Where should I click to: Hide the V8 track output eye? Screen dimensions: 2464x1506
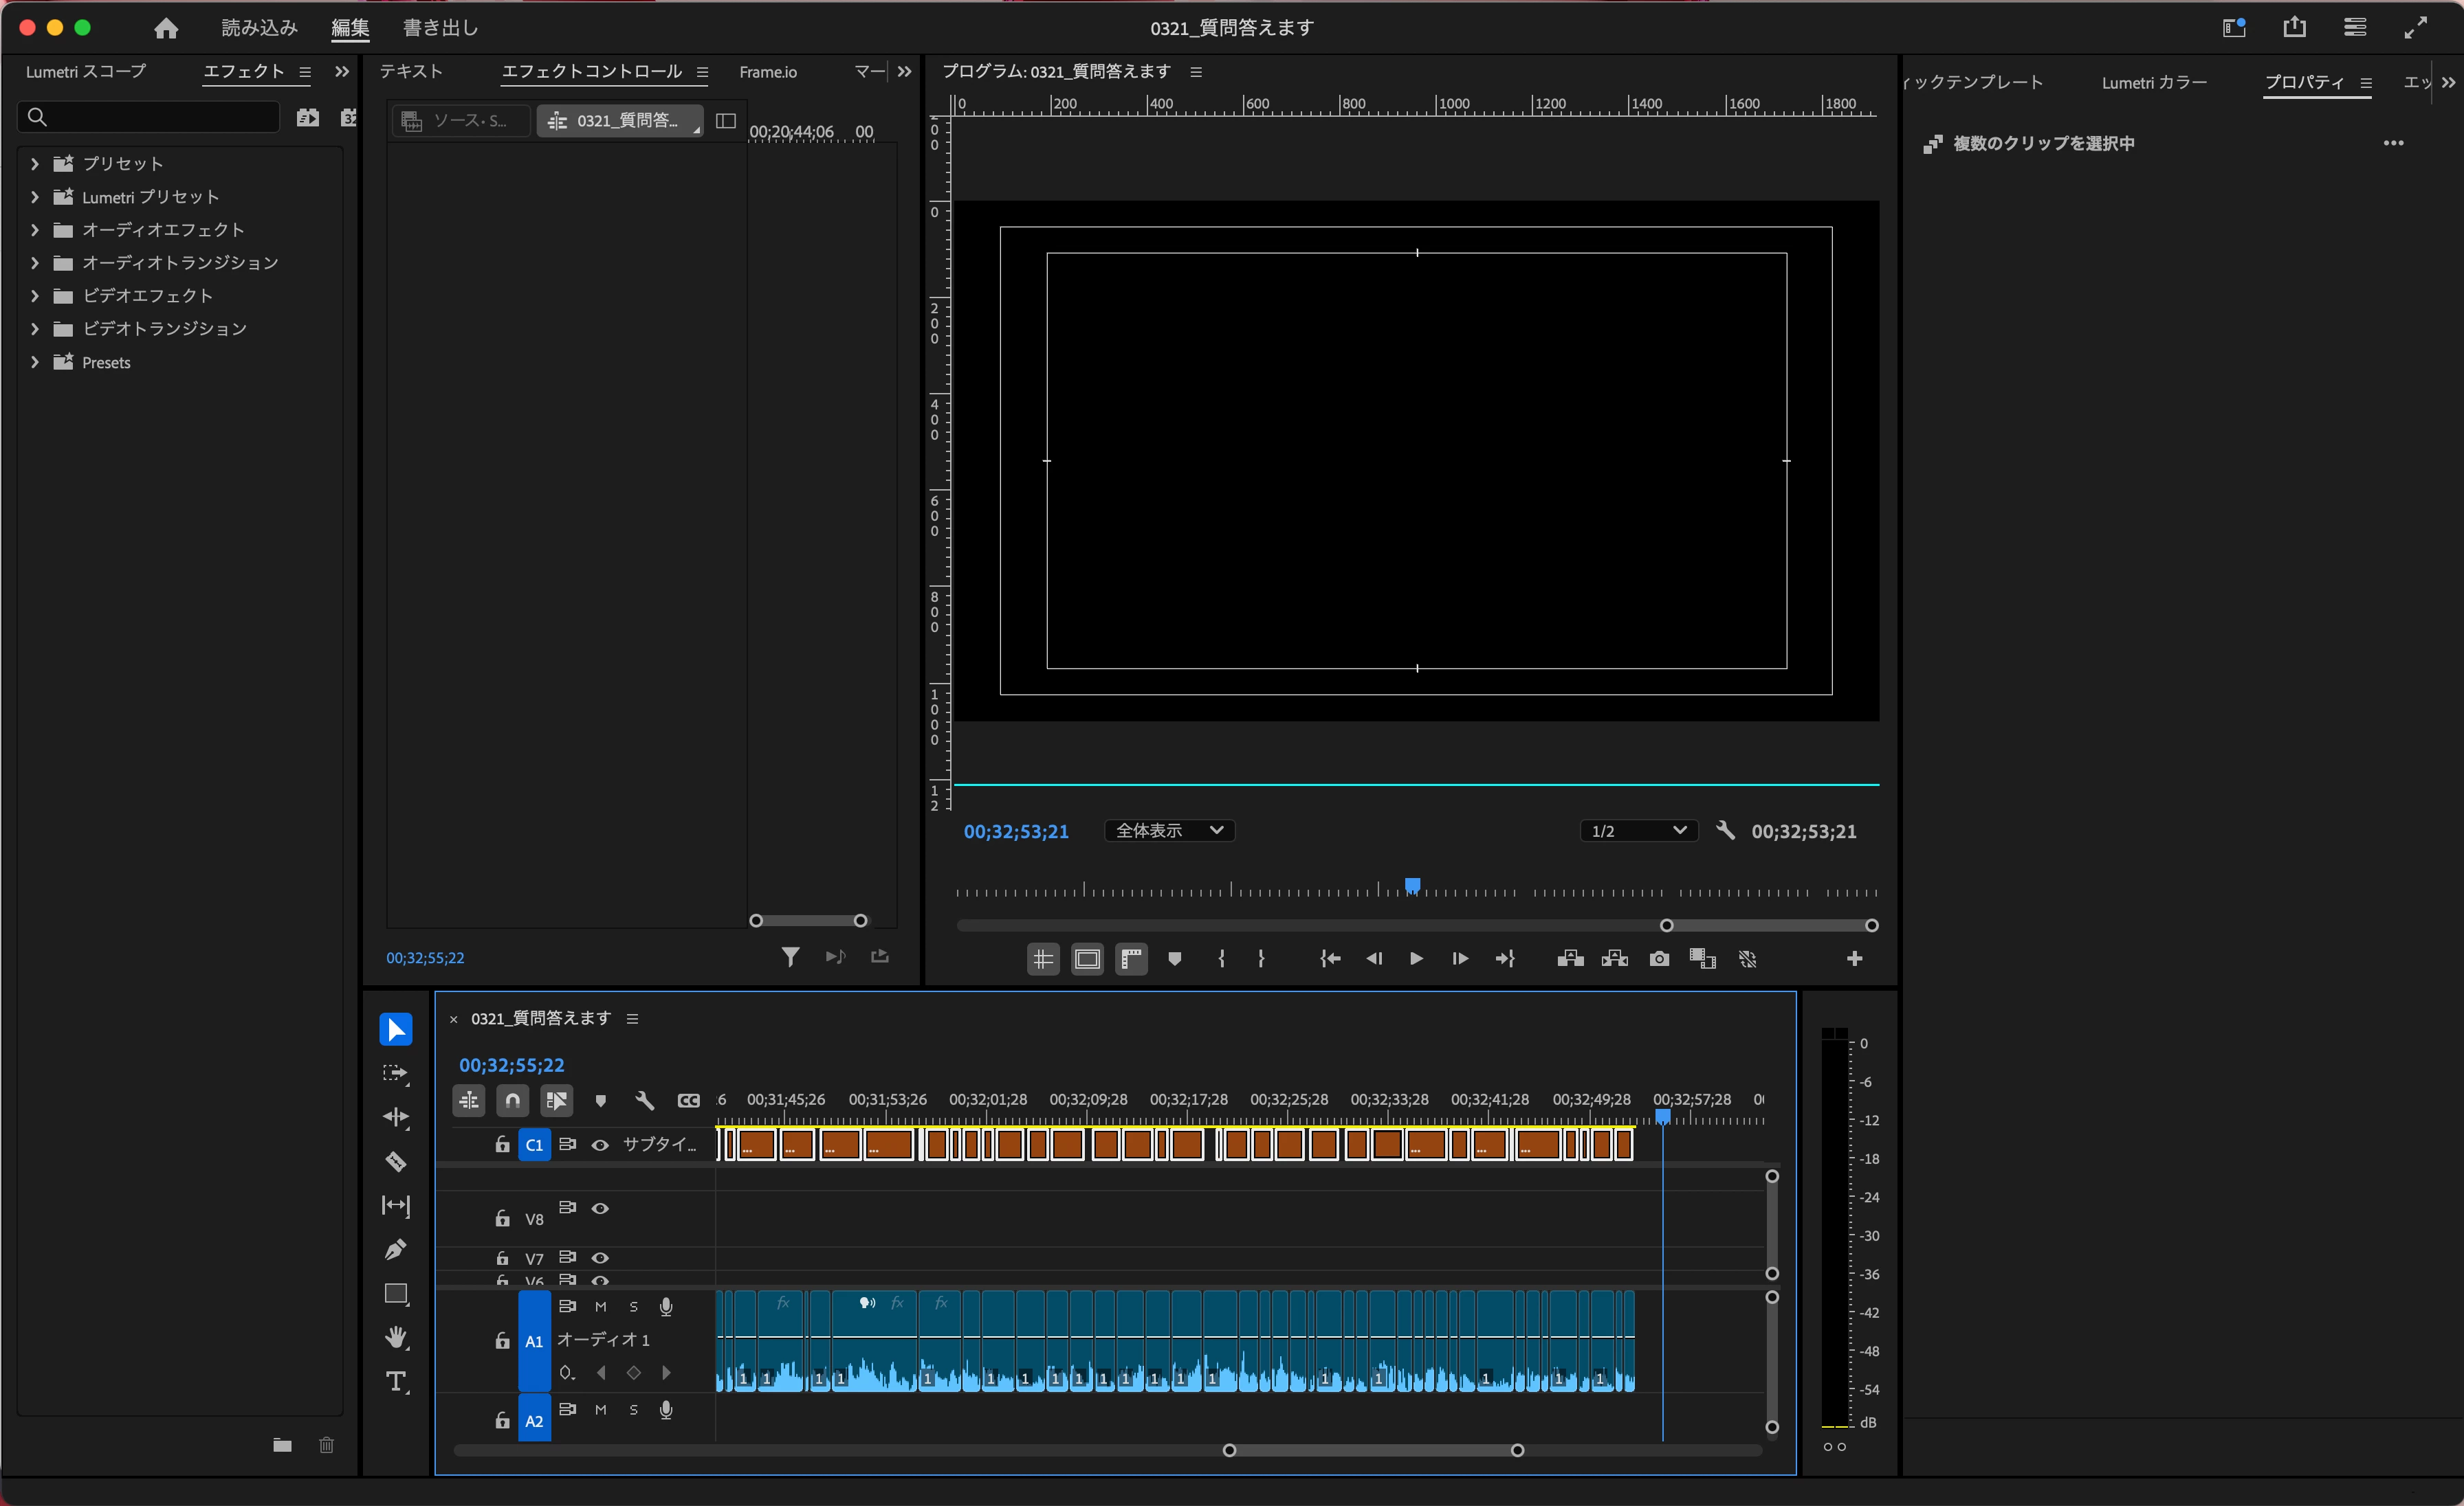coord(600,1209)
